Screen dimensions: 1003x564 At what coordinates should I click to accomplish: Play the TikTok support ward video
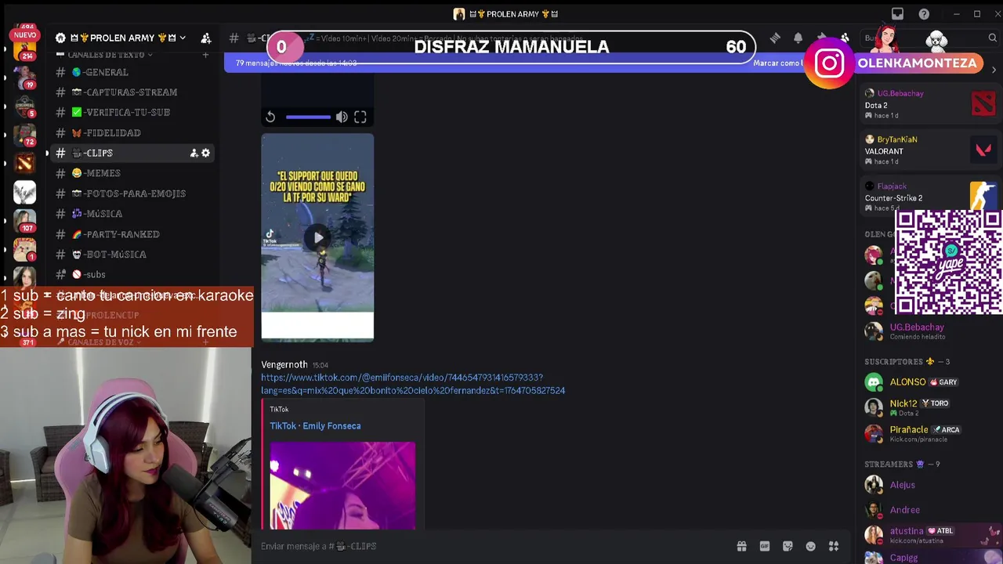click(x=317, y=237)
